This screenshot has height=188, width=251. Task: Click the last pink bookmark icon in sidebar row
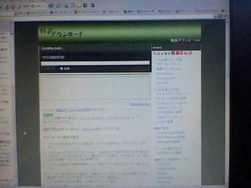(x=190, y=53)
